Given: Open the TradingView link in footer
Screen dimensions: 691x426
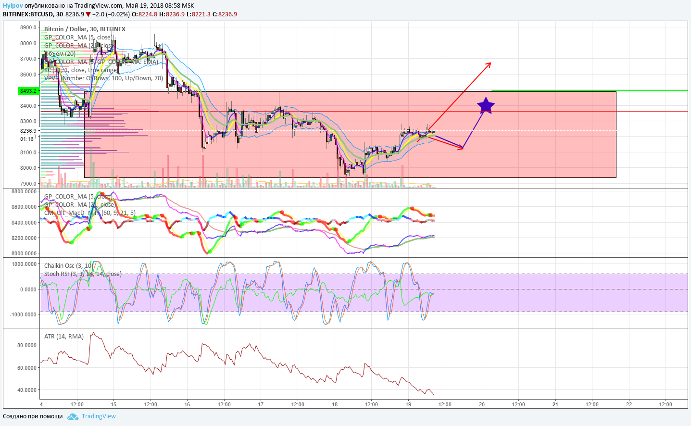Looking at the screenshot, I should [99, 416].
